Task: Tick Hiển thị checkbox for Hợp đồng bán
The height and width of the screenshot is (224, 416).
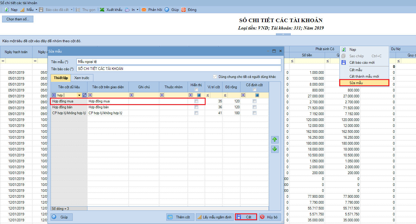Action: pyautogui.click(x=196, y=107)
